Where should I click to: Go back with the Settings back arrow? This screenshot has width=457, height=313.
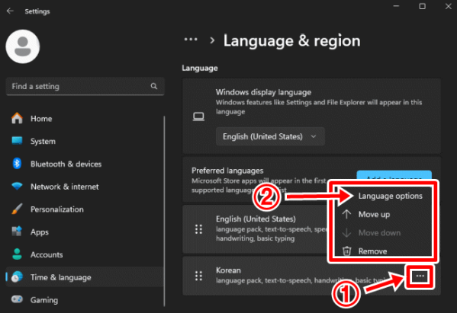click(x=10, y=11)
